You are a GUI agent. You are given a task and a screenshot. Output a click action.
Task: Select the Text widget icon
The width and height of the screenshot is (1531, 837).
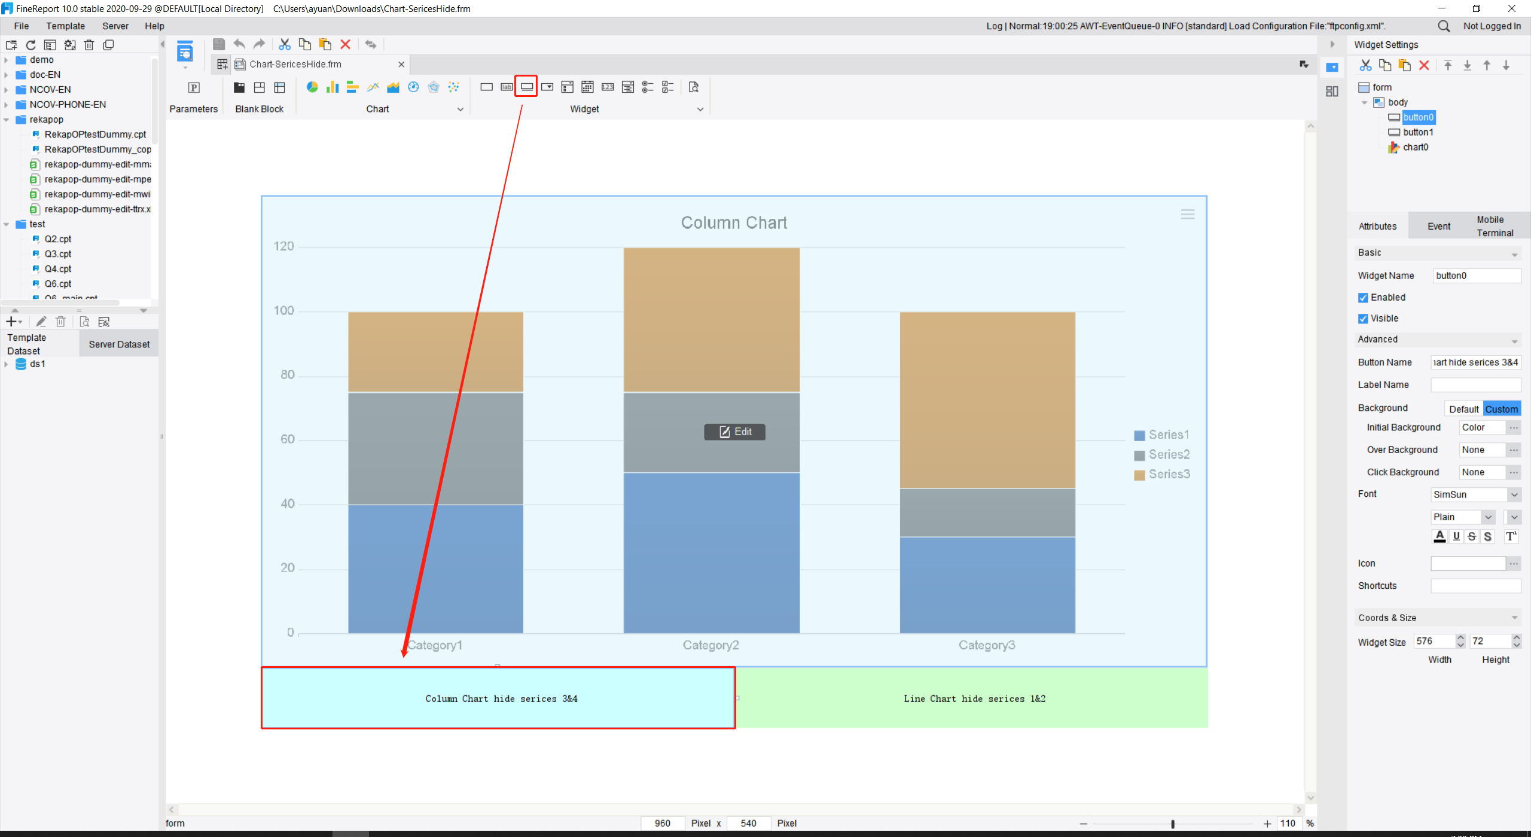point(487,87)
